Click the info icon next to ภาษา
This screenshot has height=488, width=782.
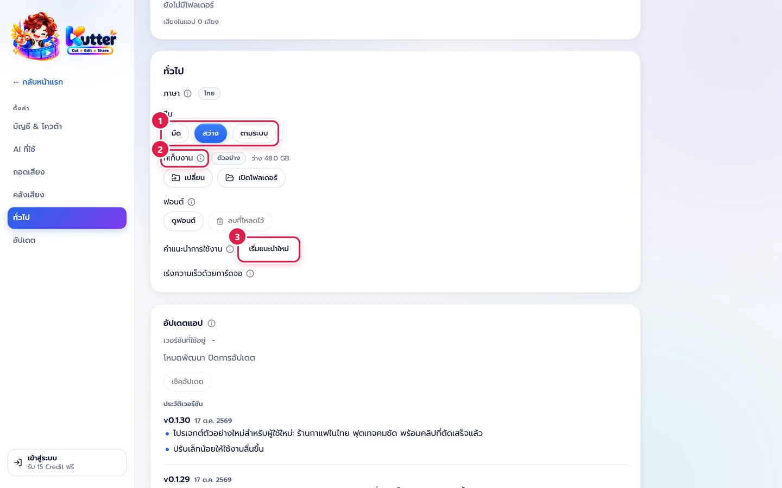click(x=187, y=93)
